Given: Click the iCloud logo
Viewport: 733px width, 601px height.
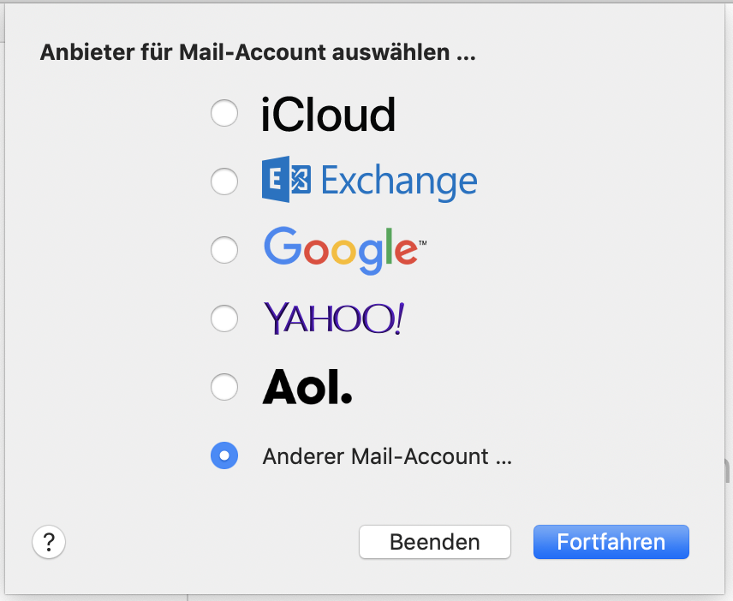Looking at the screenshot, I should click(x=328, y=115).
